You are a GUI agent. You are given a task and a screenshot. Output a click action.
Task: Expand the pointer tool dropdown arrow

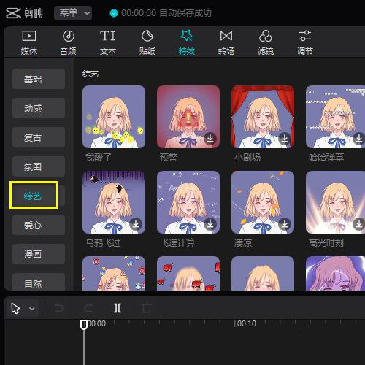point(31,309)
